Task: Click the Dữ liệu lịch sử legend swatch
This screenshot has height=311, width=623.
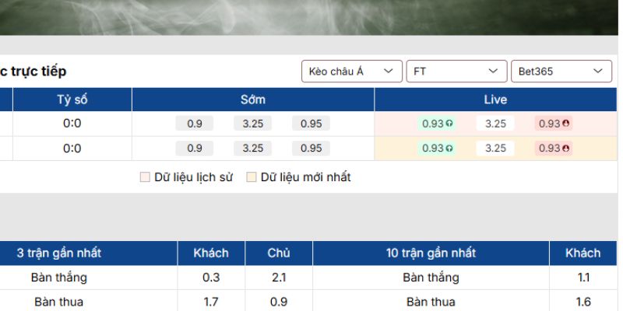Action: pyautogui.click(x=145, y=177)
